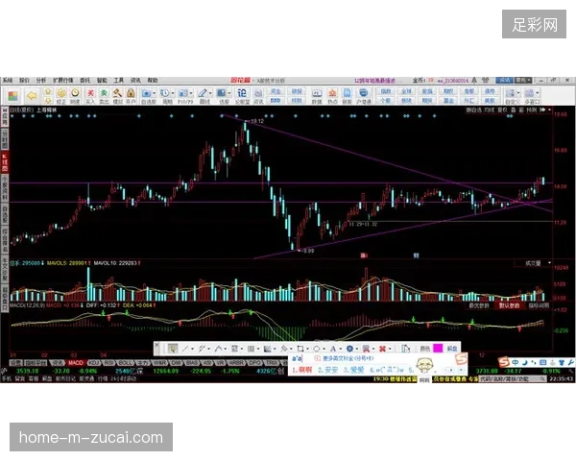This screenshot has height=461, width=576.
Task: Close the drawing toolbar with its X
Action: click(x=156, y=345)
